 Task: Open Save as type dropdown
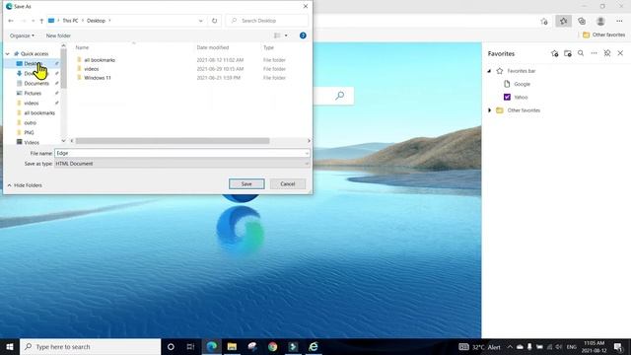tap(181, 164)
